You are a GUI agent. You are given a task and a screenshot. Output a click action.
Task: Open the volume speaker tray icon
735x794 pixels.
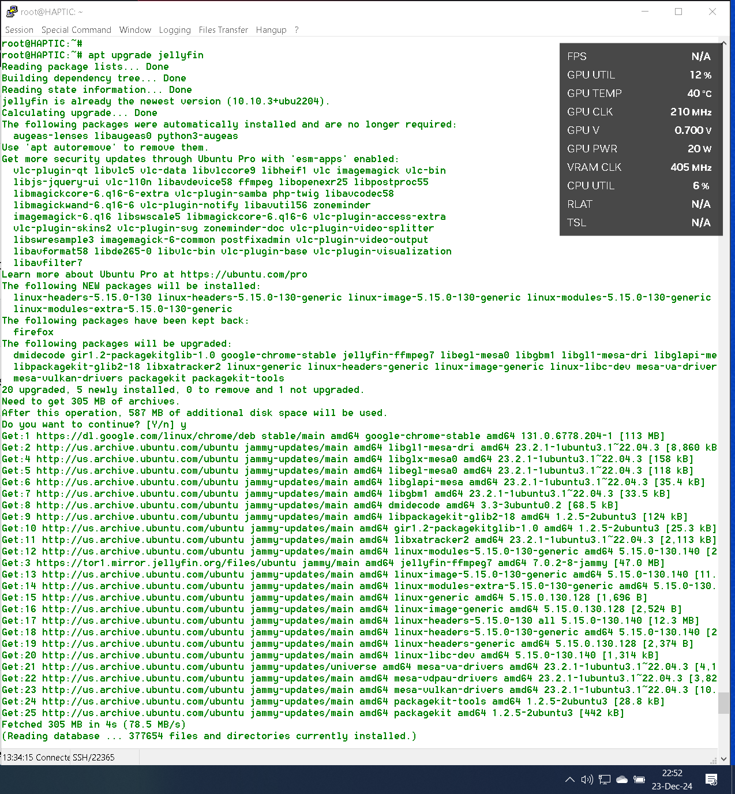[x=587, y=780]
